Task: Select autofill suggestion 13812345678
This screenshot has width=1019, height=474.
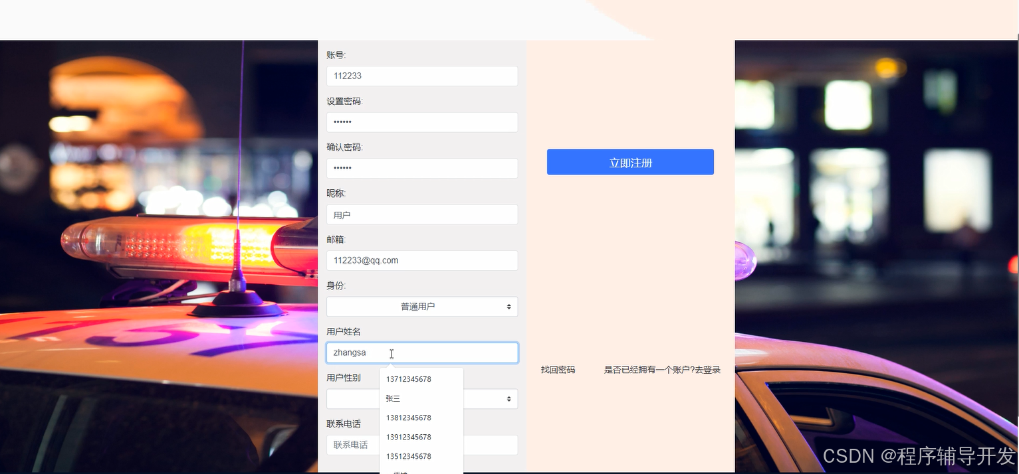Action: [421, 418]
